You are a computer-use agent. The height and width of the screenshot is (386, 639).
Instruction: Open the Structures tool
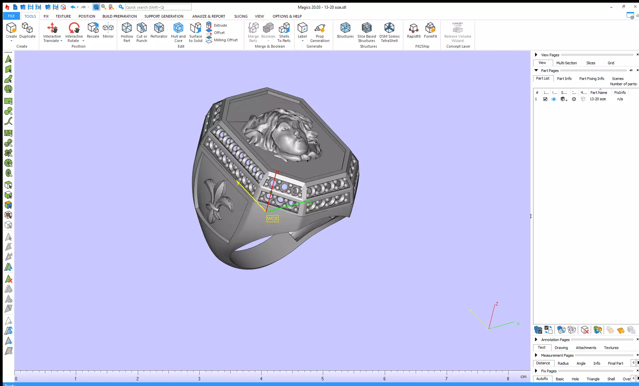point(345,30)
